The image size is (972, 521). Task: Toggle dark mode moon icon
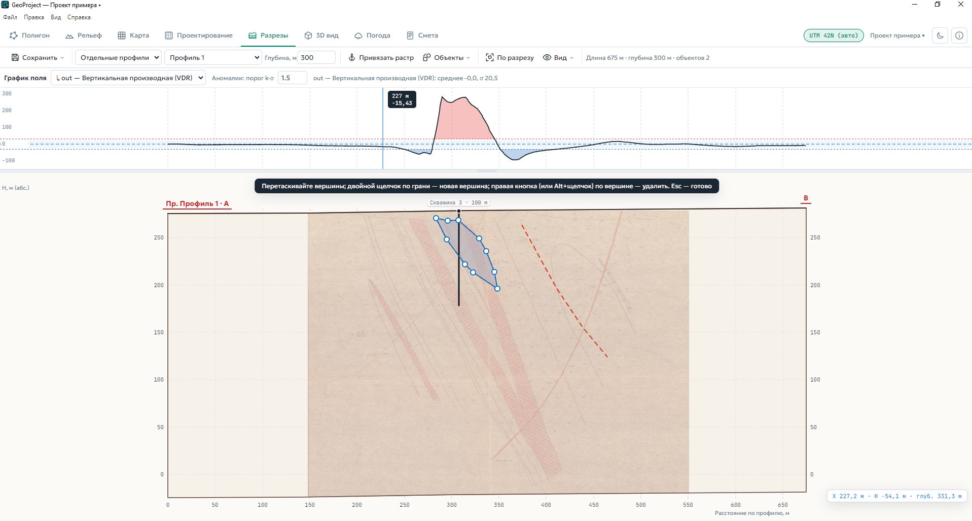[940, 36]
